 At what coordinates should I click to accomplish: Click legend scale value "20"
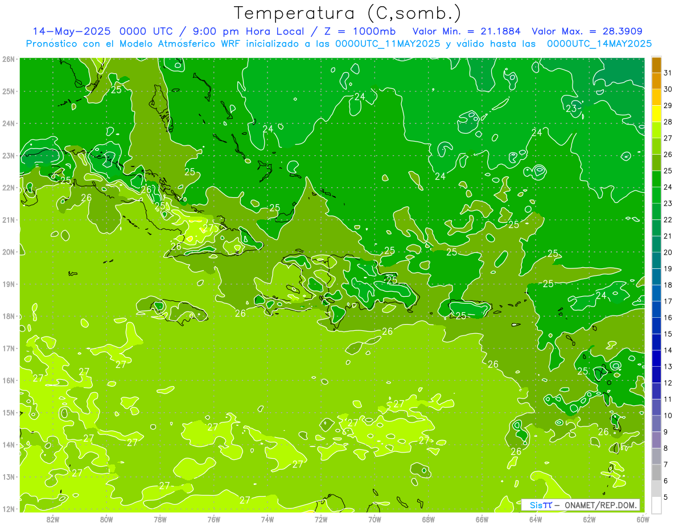coord(668,252)
